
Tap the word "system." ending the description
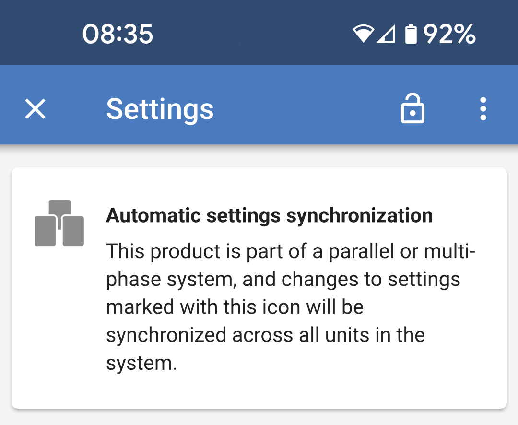point(141,363)
